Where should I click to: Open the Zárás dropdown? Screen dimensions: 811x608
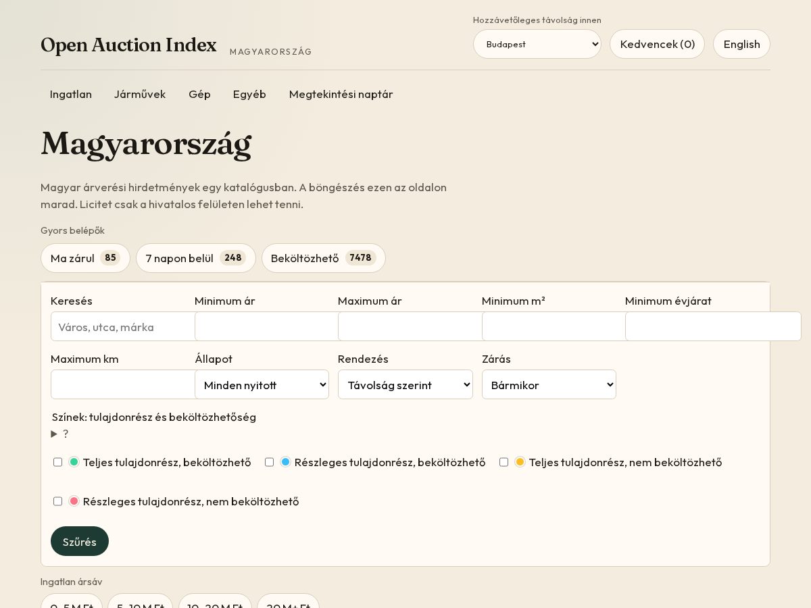[549, 384]
